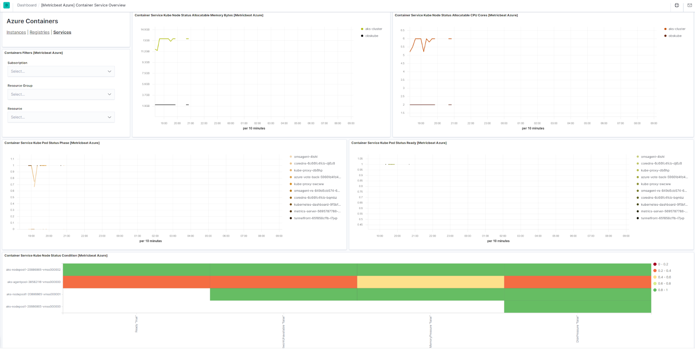This screenshot has width=695, height=349.
Task: Open the Instances link
Action: pyautogui.click(x=16, y=32)
